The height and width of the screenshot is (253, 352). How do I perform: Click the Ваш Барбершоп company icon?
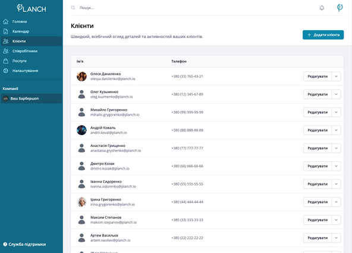point(5,98)
